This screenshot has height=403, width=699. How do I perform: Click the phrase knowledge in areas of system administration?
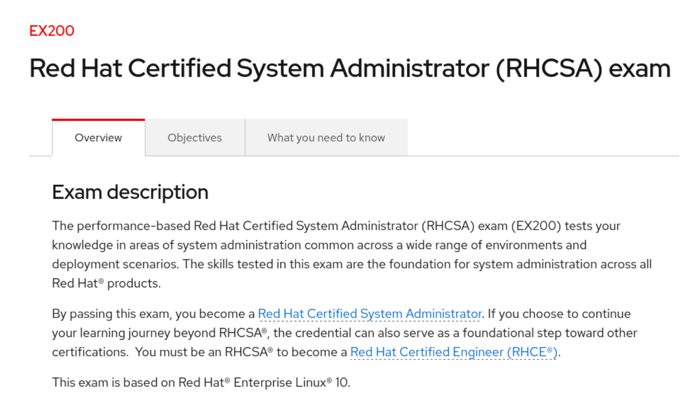pyautogui.click(x=177, y=245)
